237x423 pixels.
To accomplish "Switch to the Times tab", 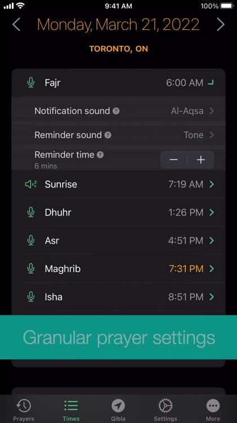I will (x=71, y=410).
